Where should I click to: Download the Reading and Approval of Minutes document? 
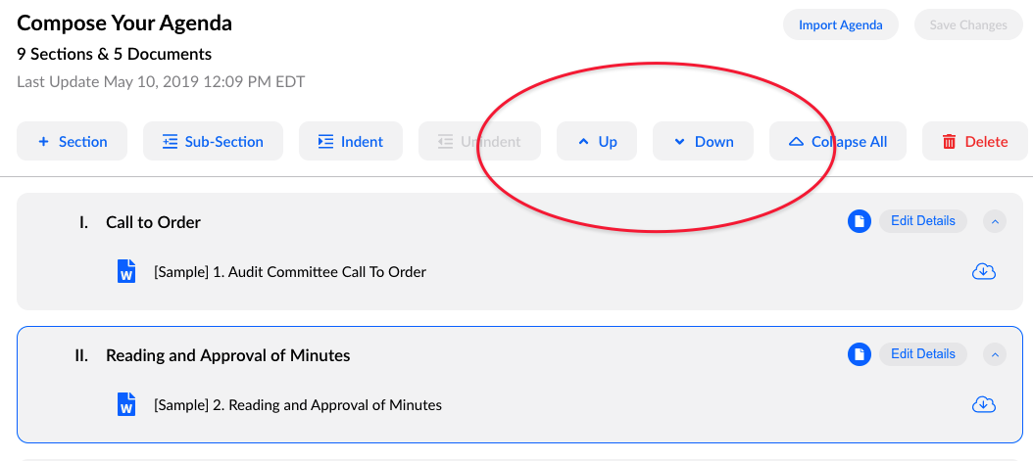tap(984, 404)
